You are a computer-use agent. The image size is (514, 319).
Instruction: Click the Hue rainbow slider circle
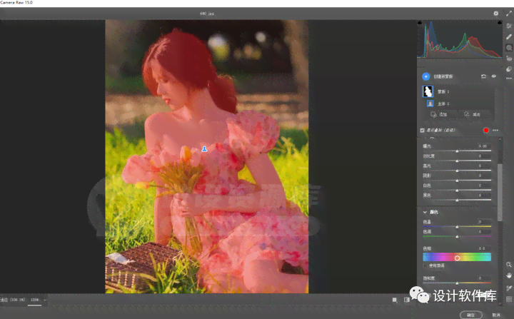(457, 258)
